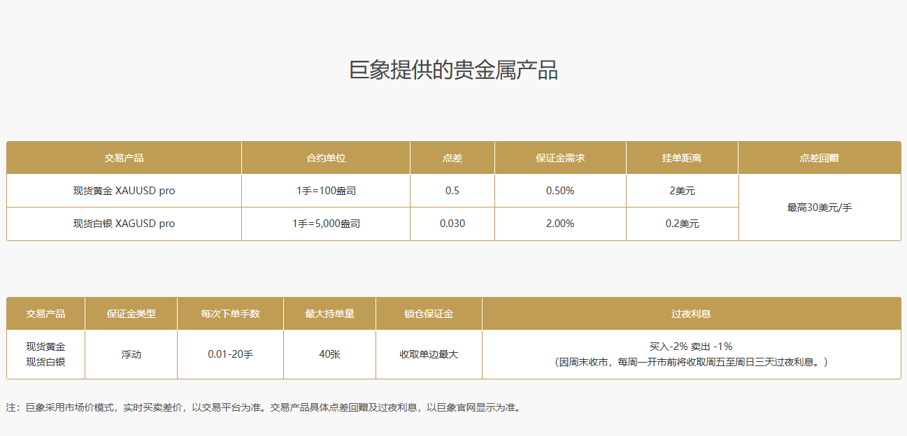The width and height of the screenshot is (907, 436).
Task: Click the 保证金需求 column header
Action: (x=560, y=158)
